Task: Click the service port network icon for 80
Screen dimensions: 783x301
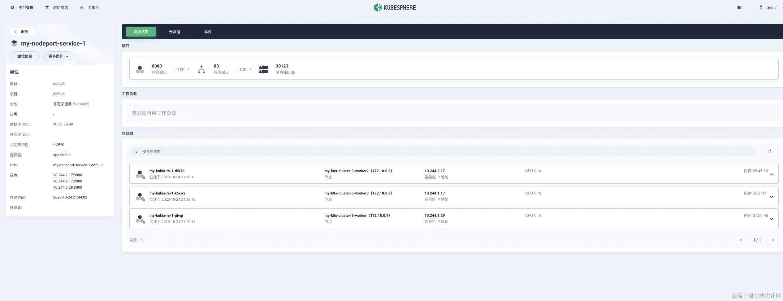Action: pyautogui.click(x=201, y=69)
